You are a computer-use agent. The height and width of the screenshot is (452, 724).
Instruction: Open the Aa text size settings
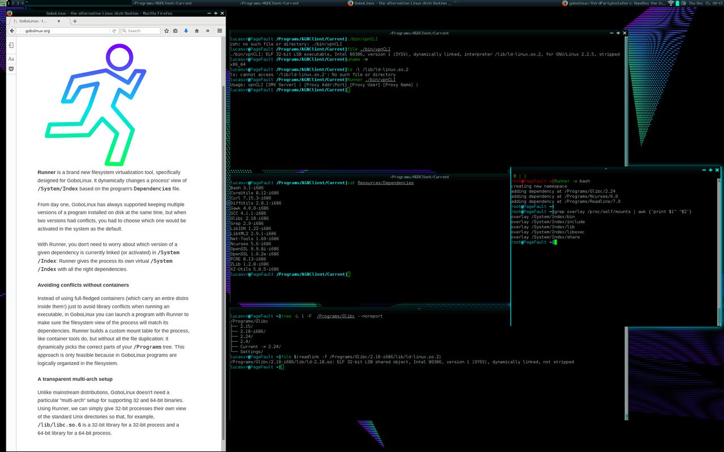coord(11,59)
